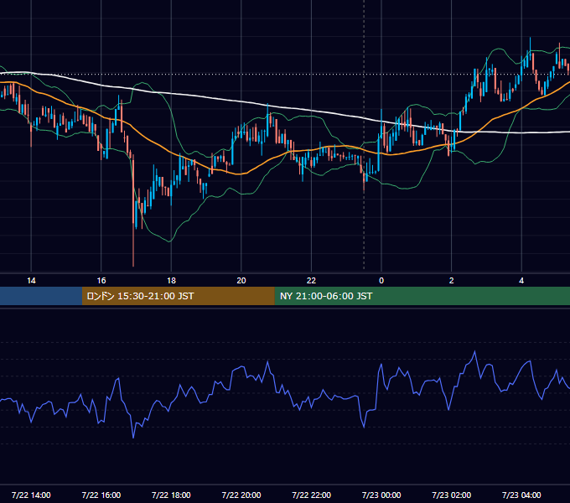This screenshot has height=503, width=570.
Task: Click the 14 hour label on upper axis
Action: 31,281
